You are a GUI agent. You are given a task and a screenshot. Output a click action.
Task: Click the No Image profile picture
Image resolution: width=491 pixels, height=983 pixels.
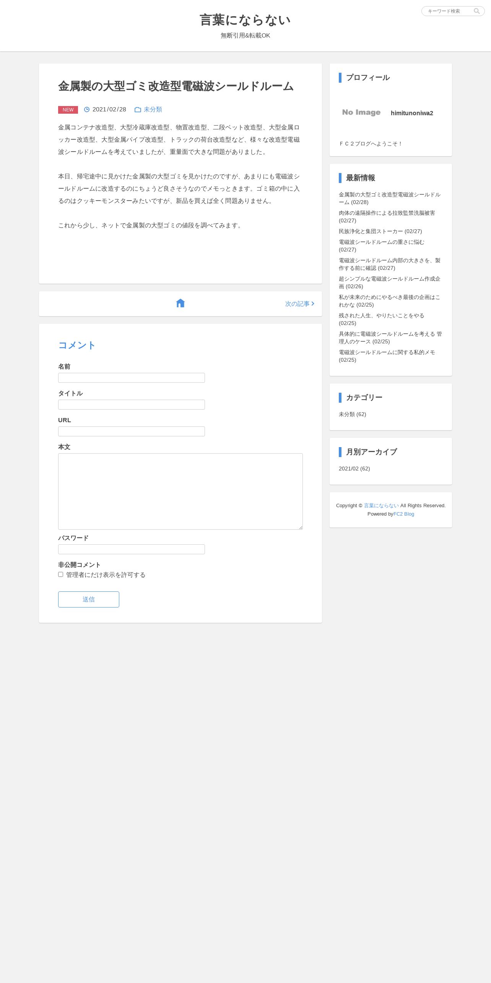361,112
